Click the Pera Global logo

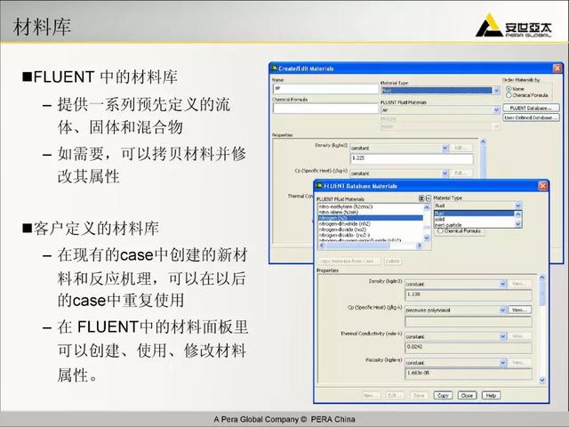[x=513, y=25]
